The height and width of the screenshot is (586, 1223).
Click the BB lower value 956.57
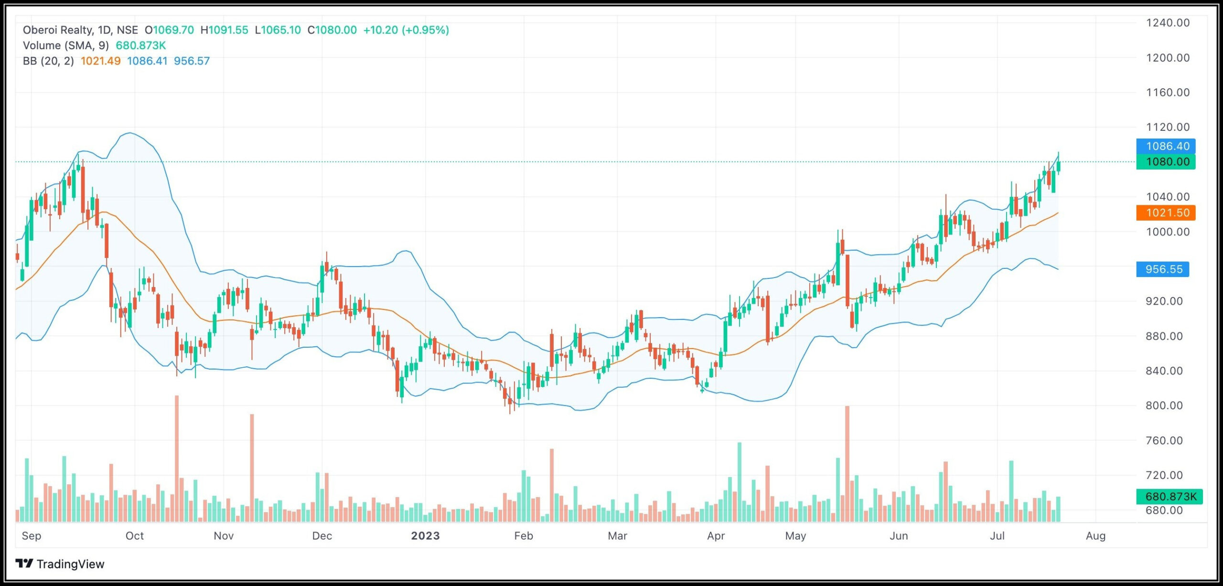point(192,61)
